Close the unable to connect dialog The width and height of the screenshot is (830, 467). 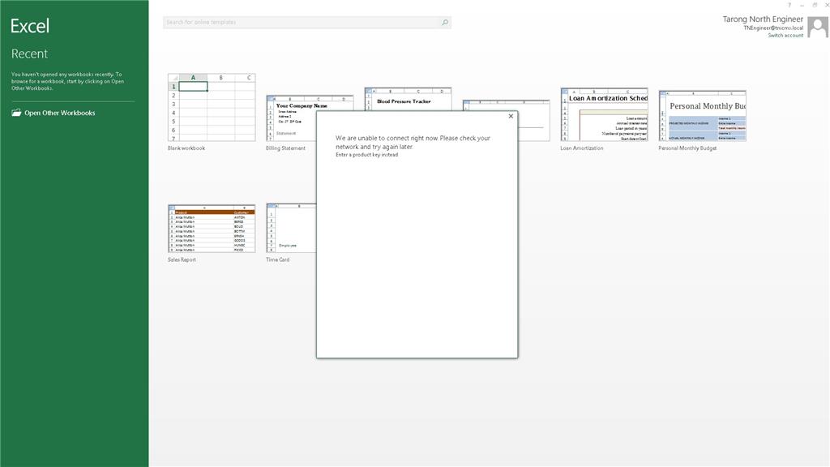pos(511,116)
